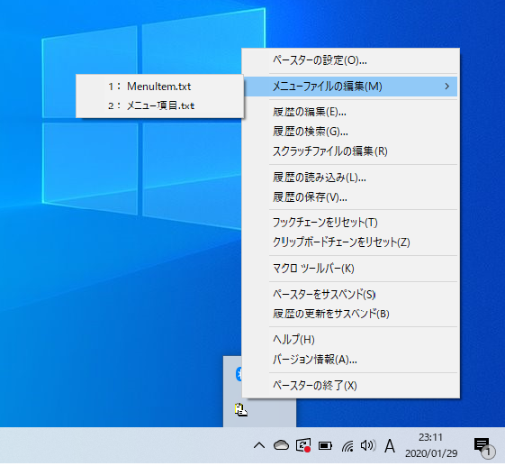Open submenu item 2: メニュー項目.txt
Screen dimensions: 505x466
[159, 105]
